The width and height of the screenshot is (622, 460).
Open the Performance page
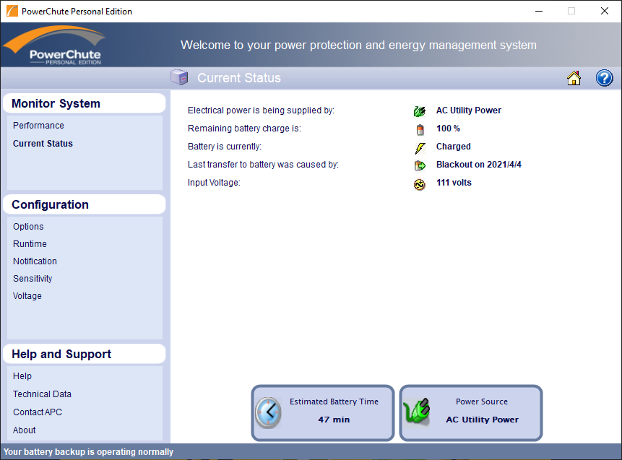pos(38,126)
